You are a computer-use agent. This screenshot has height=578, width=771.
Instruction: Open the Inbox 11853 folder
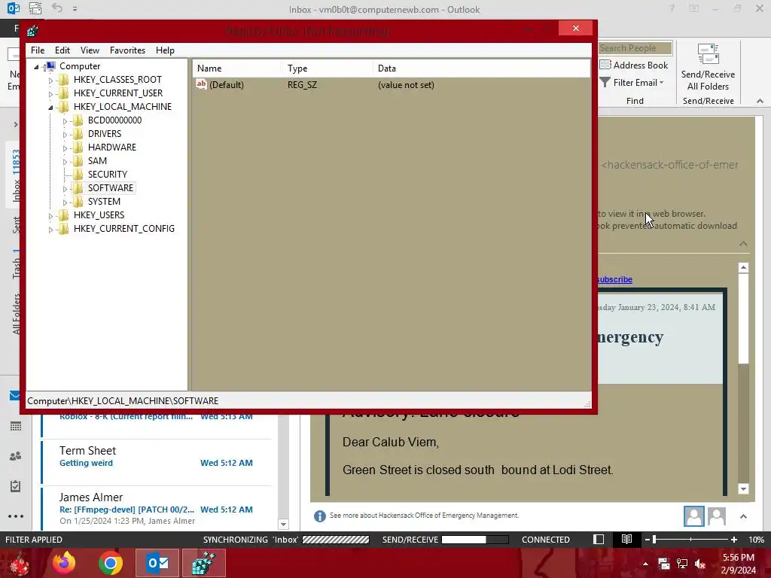pyautogui.click(x=17, y=176)
